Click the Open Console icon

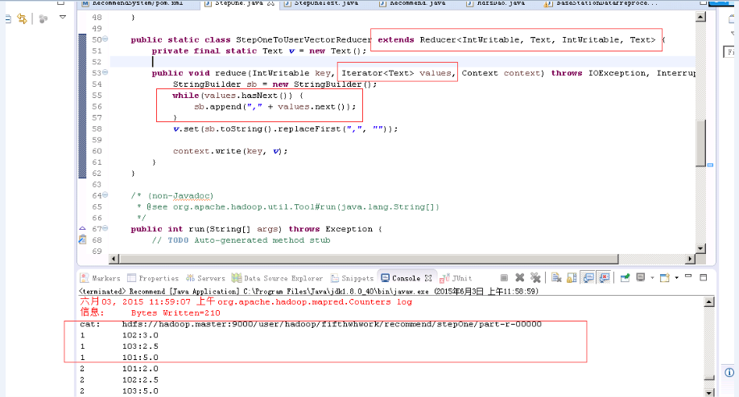click(664, 278)
